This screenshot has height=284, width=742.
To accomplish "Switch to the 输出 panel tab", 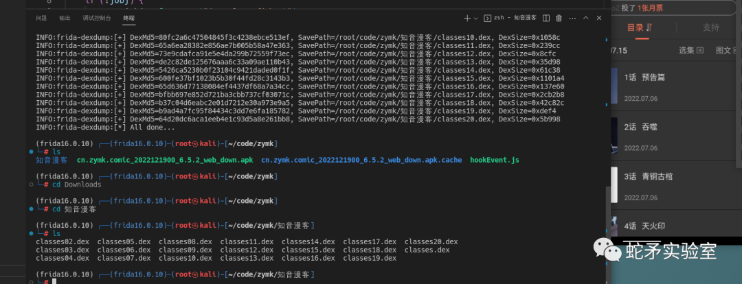I will point(65,18).
